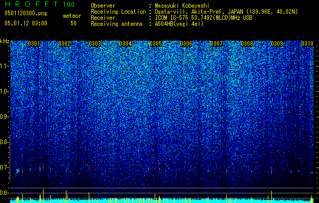
Task: Click the Receiving antenna label
Action: (x=117, y=24)
